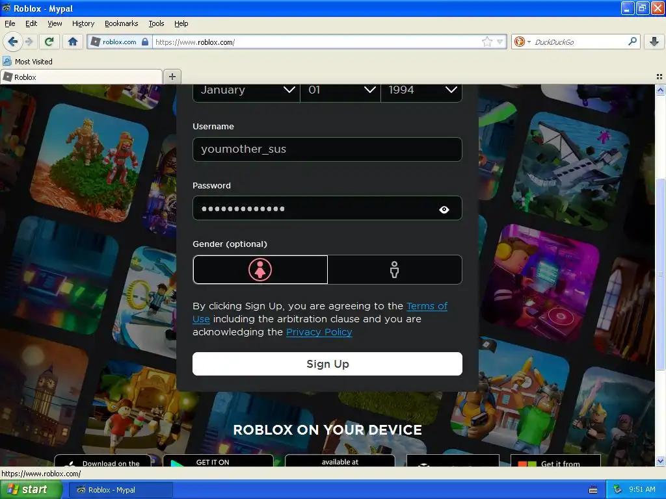Select the male gender option

(x=395, y=270)
